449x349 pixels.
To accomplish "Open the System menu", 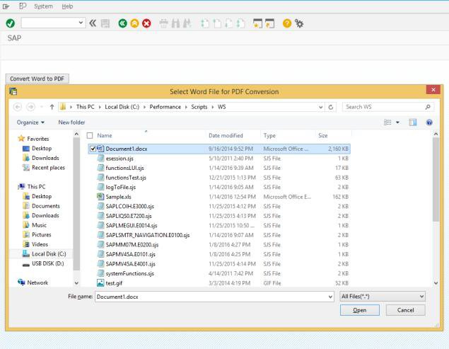I will [x=43, y=6].
